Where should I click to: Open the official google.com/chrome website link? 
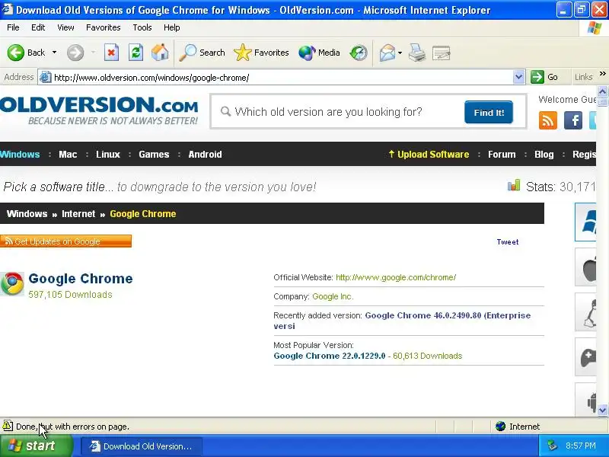pos(396,277)
